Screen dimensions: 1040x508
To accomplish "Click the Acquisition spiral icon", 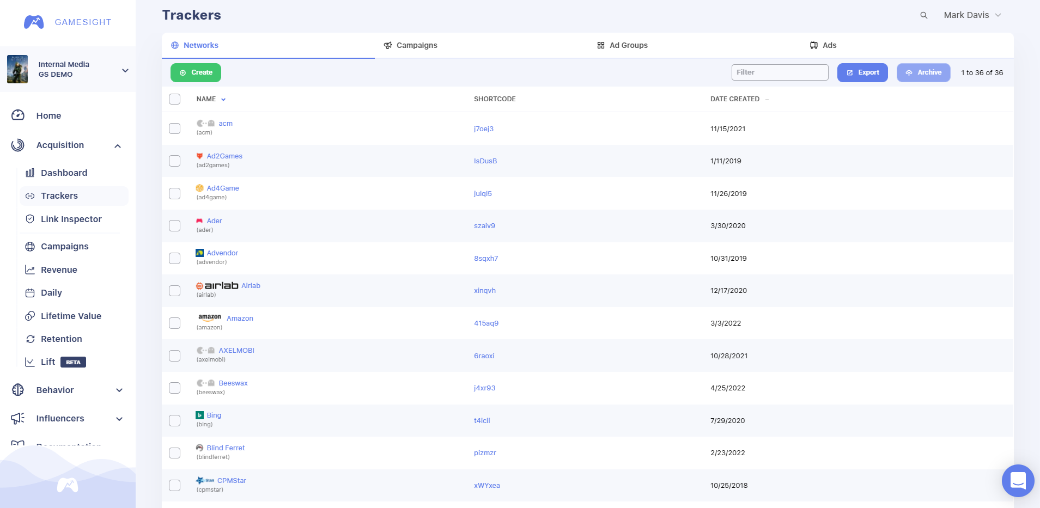I will pos(18,145).
